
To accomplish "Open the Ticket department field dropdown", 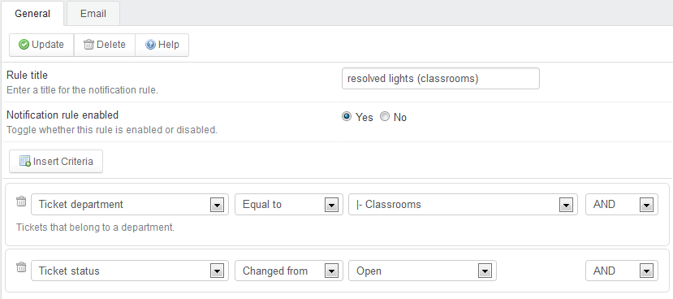I will [x=130, y=205].
